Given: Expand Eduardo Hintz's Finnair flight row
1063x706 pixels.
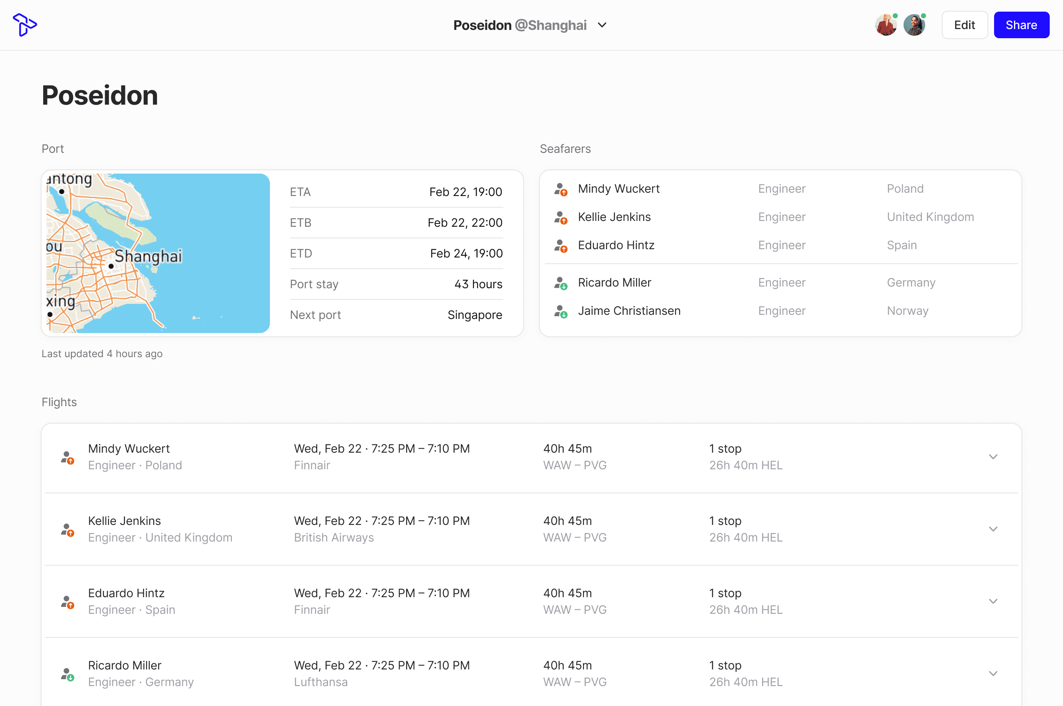Looking at the screenshot, I should click(x=993, y=601).
